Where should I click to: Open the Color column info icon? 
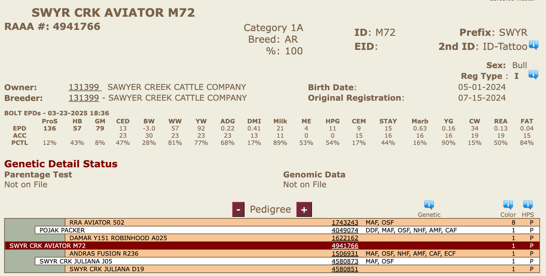(x=508, y=205)
